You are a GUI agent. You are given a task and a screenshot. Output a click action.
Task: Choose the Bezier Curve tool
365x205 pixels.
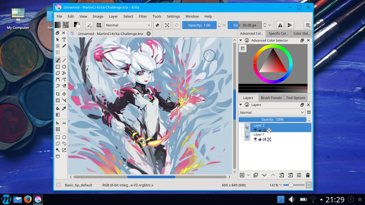58,80
